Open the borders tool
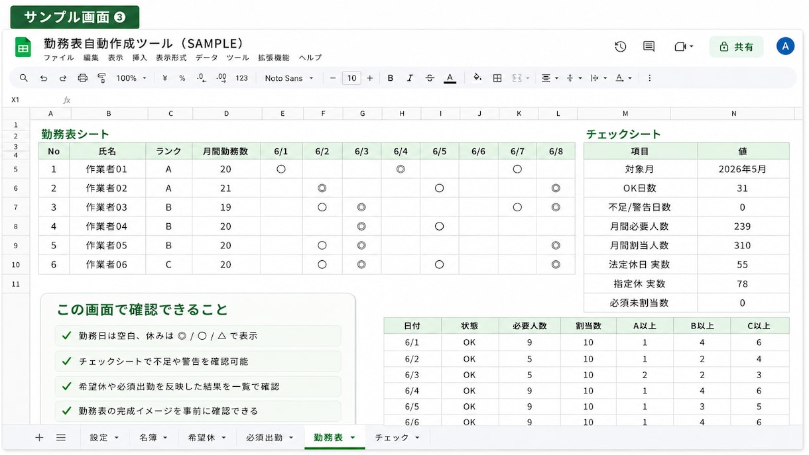809x455 pixels. click(497, 78)
